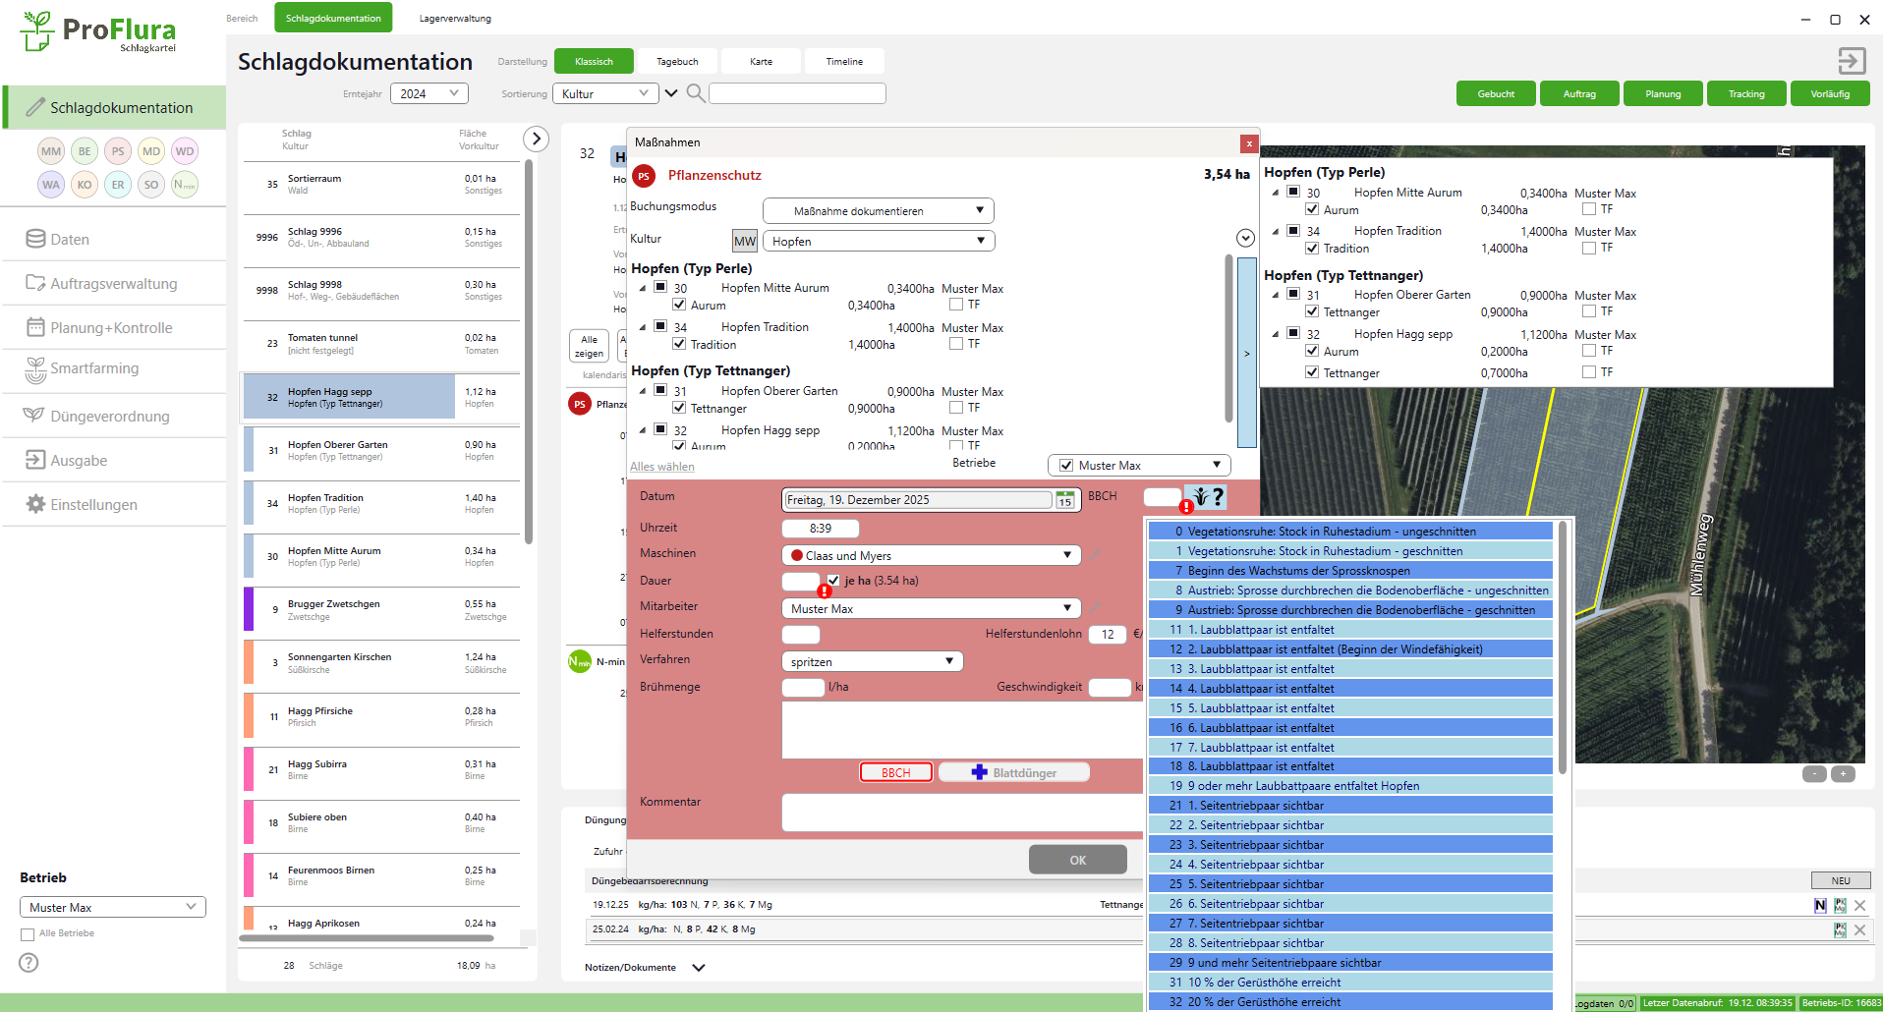Switch to the Tagebuch view tab
Image resolution: width=1883 pixels, height=1012 pixels.
tap(677, 62)
